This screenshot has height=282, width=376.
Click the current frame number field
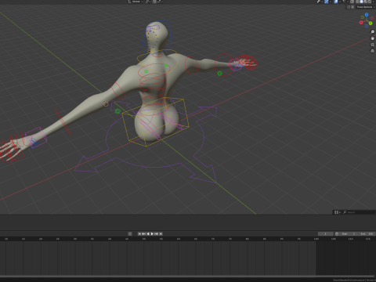coord(326,233)
